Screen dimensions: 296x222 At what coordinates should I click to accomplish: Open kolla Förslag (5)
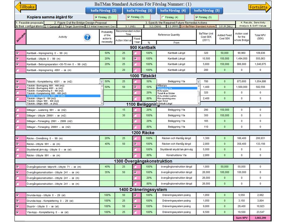click(x=207, y=10)
